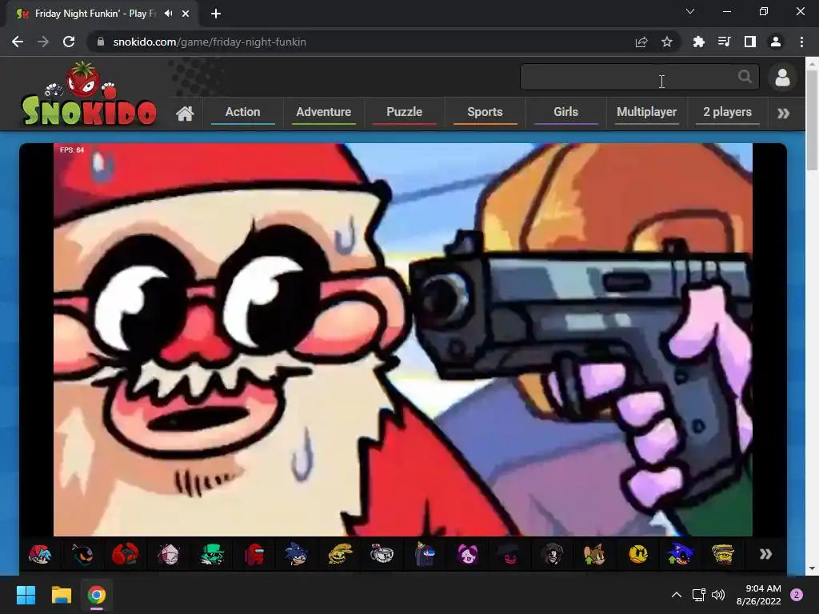Image resolution: width=819 pixels, height=614 pixels.
Task: Go to Snokido home via house icon
Action: [x=185, y=113]
